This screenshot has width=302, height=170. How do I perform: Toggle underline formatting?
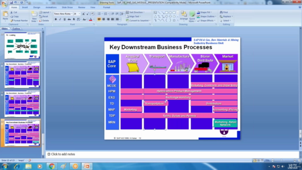click(x=65, y=19)
